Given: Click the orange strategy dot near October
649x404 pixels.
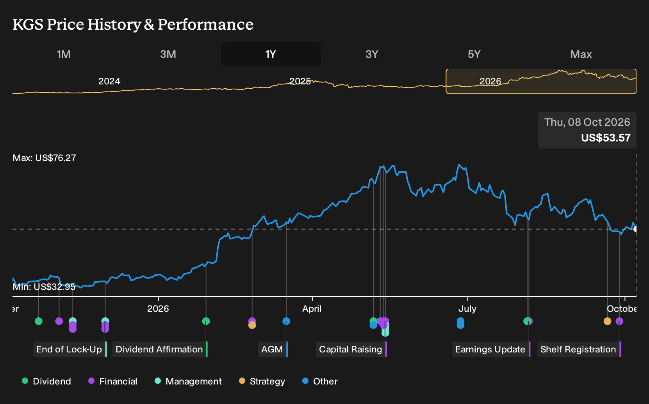Looking at the screenshot, I should click(607, 321).
